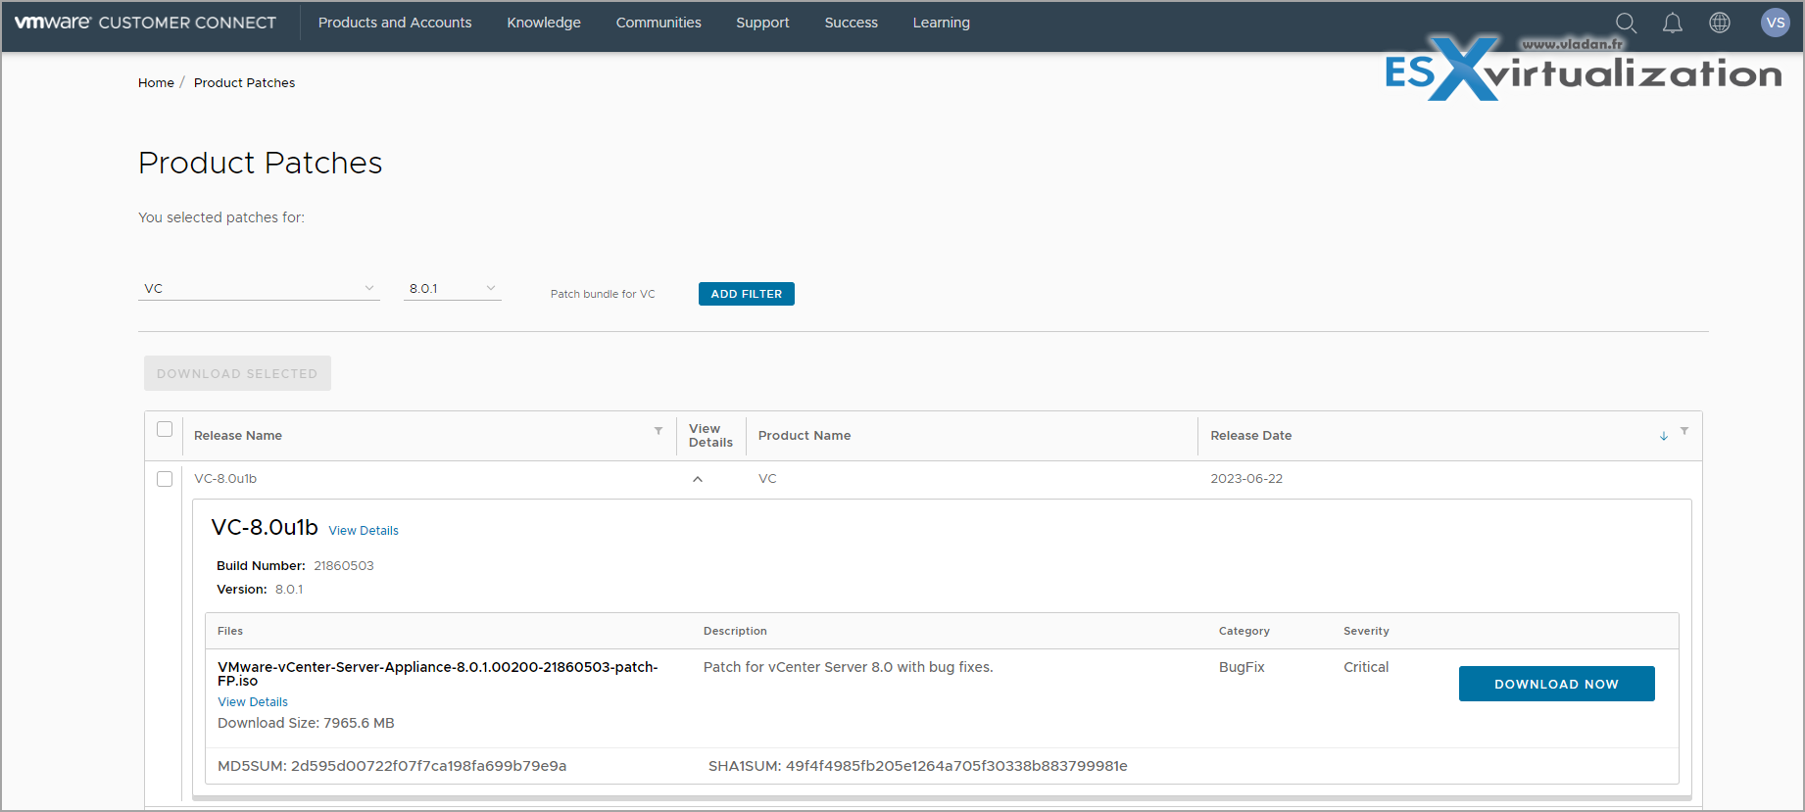Click the Product Patches breadcrumb

244,83
